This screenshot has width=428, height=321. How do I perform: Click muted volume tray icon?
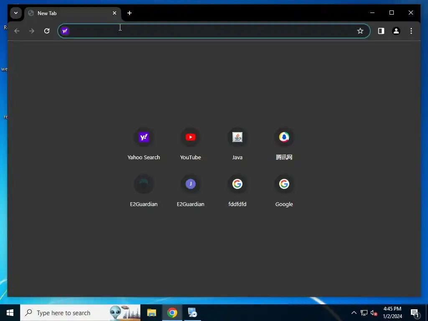click(374, 313)
